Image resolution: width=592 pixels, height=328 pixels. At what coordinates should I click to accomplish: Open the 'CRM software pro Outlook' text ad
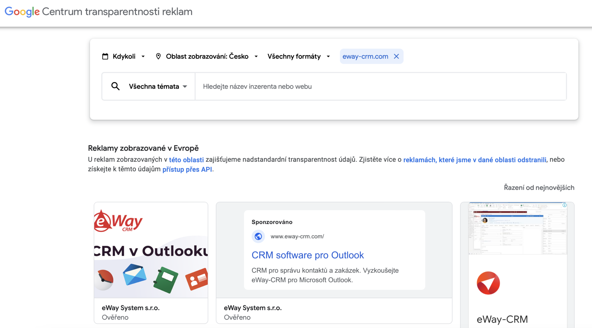pos(334,250)
